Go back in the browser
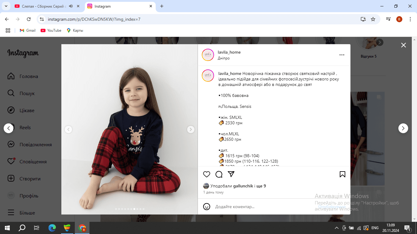The width and height of the screenshot is (417, 234). 7,19
